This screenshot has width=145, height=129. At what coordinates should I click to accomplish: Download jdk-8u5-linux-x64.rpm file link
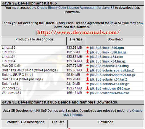(107, 57)
